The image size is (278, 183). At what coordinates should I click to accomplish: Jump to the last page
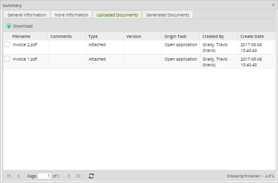tap(78, 176)
